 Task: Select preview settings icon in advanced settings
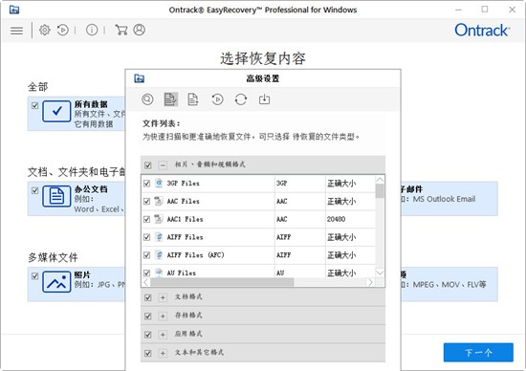point(147,99)
